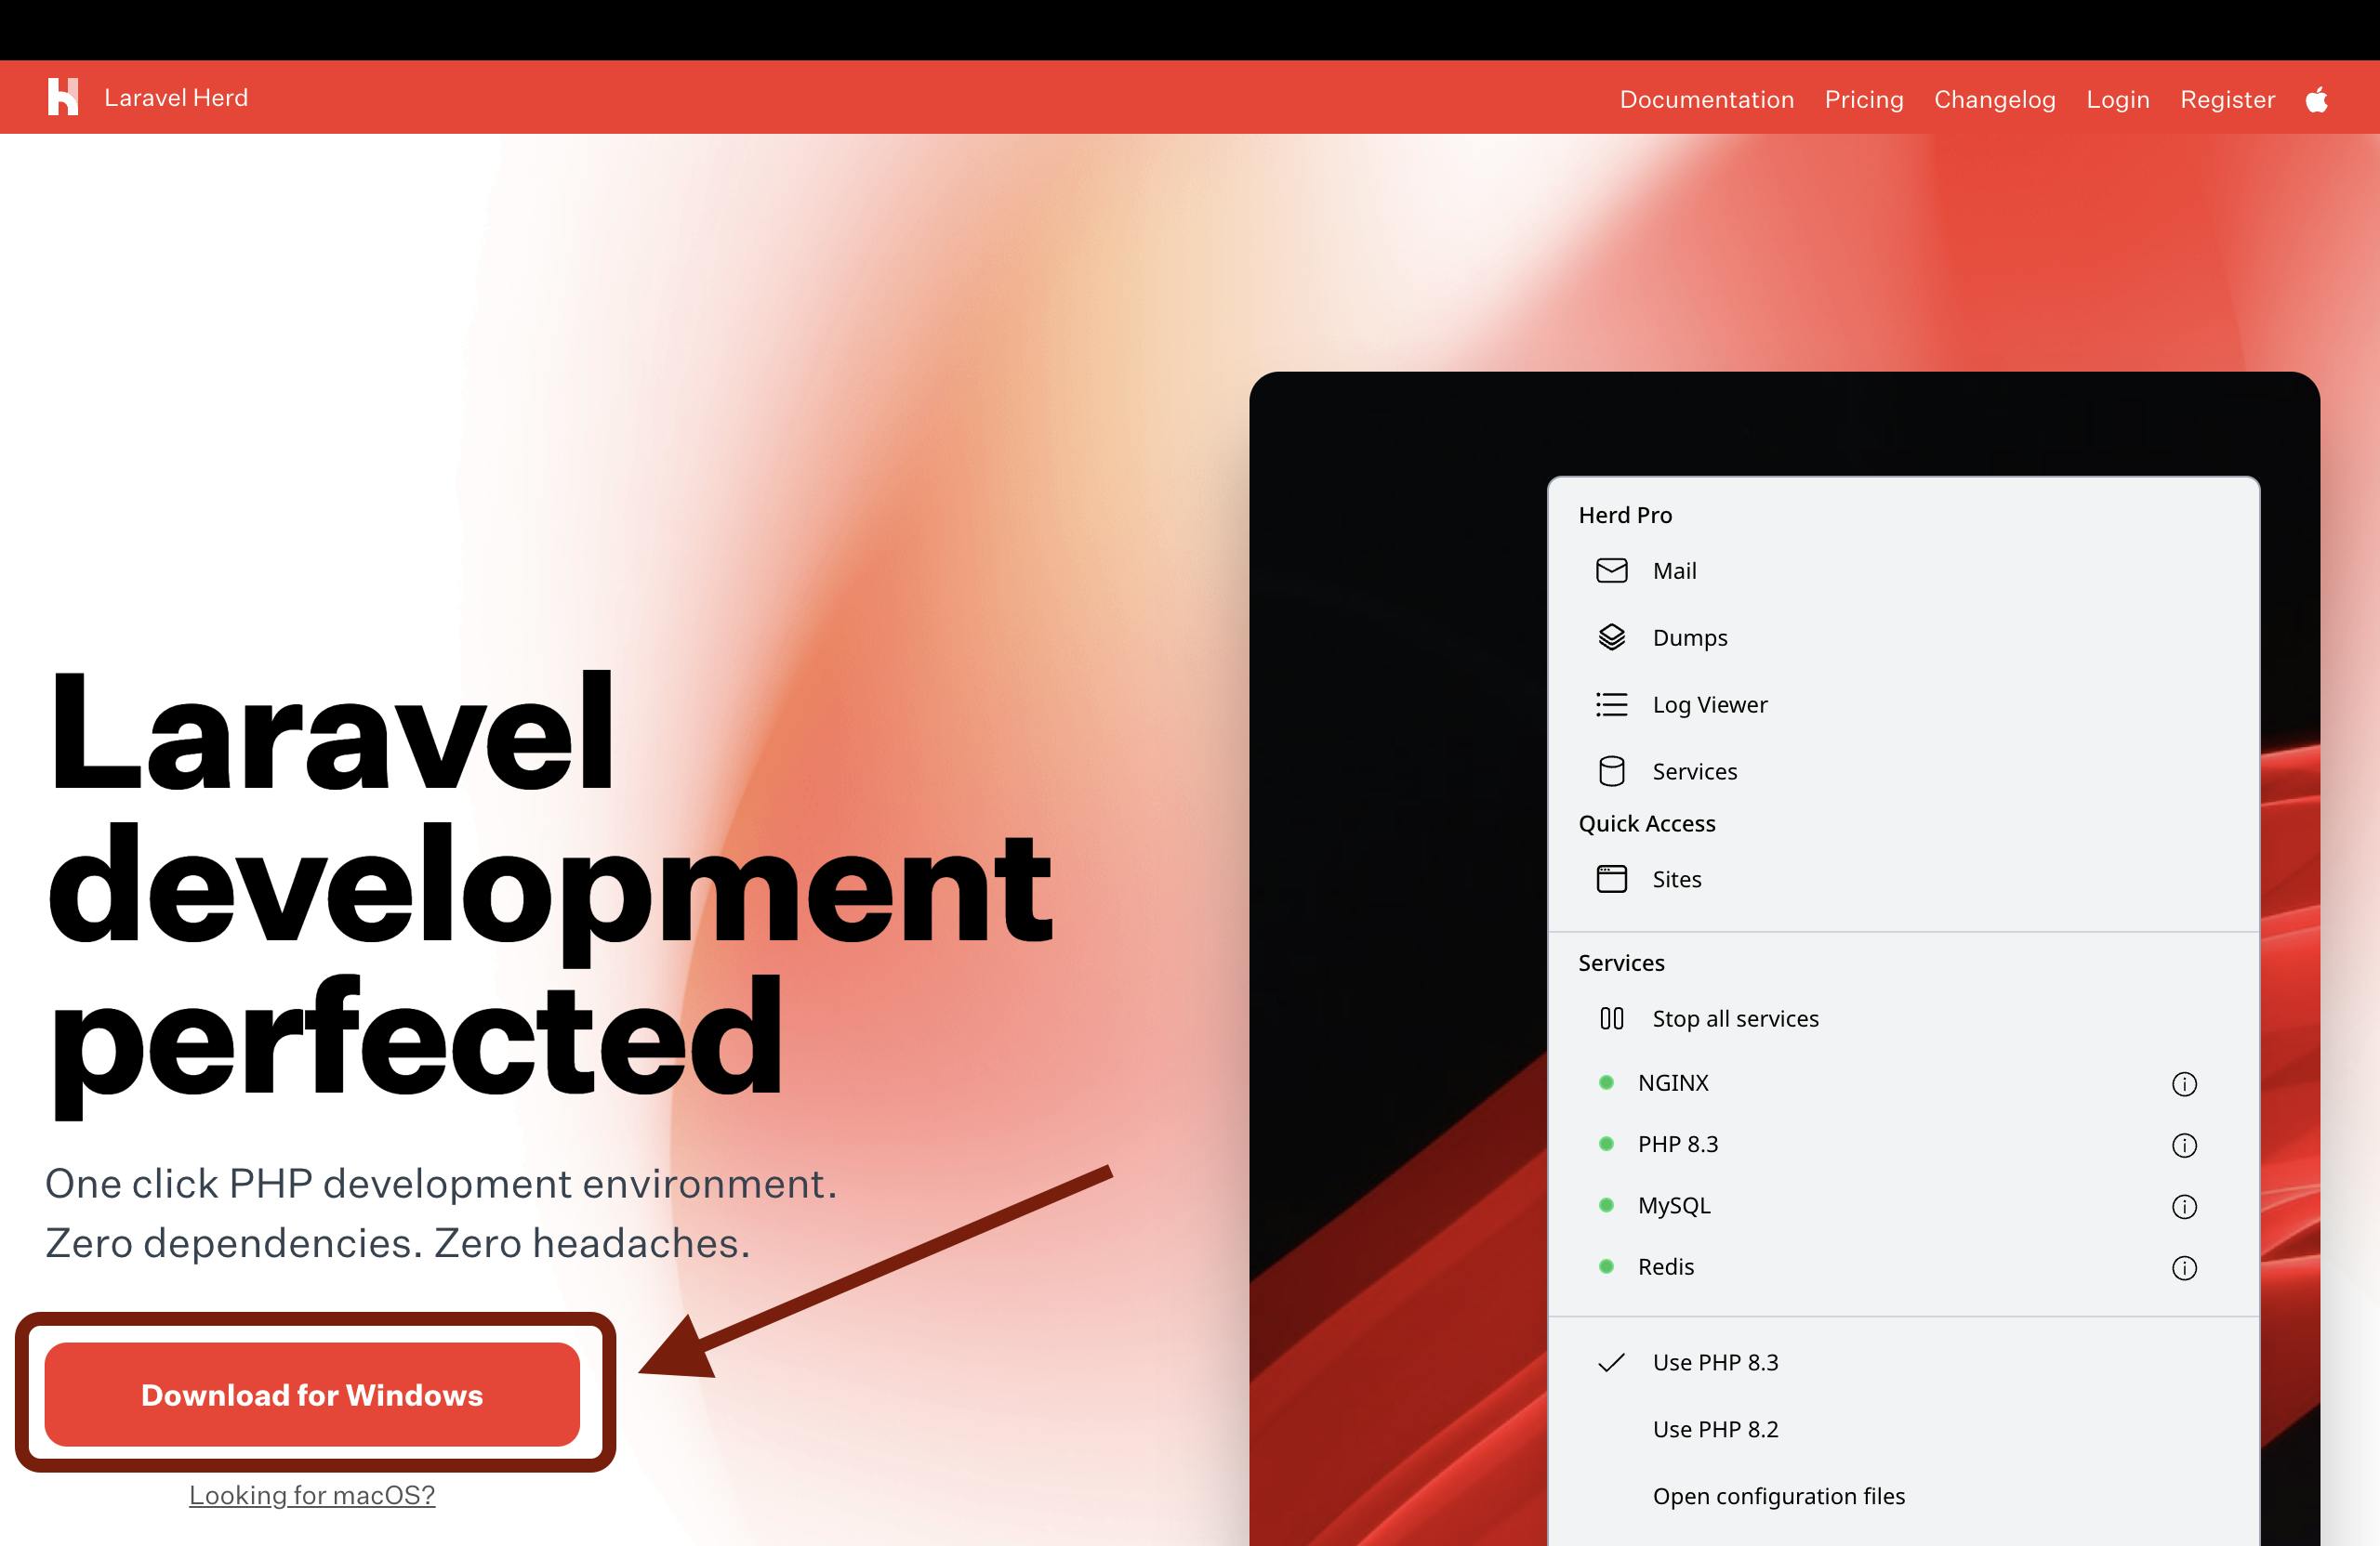Click Documentation in the navigation menu
Viewport: 2380px width, 1546px height.
(1707, 98)
